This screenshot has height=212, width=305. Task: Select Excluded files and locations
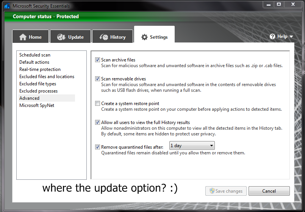[x=47, y=77]
